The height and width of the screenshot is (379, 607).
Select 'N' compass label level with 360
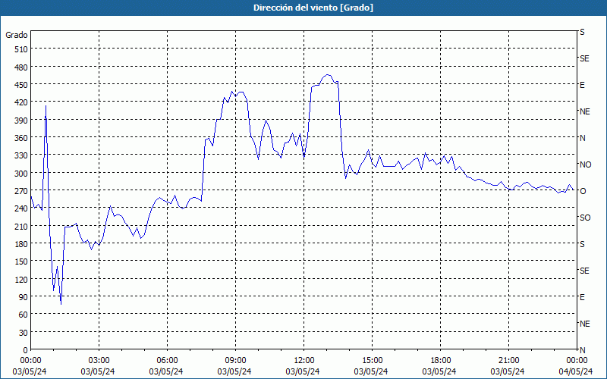pos(582,138)
